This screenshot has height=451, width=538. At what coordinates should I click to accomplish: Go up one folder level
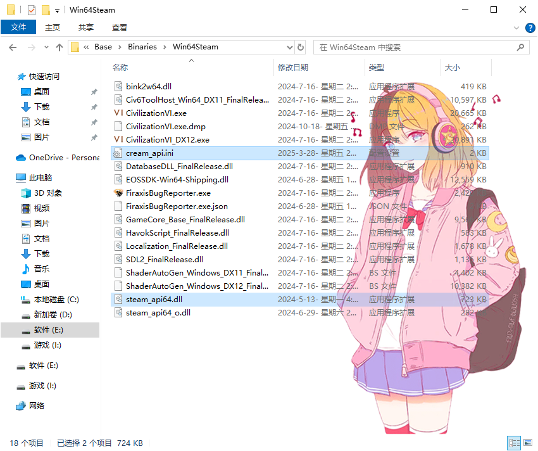point(59,48)
